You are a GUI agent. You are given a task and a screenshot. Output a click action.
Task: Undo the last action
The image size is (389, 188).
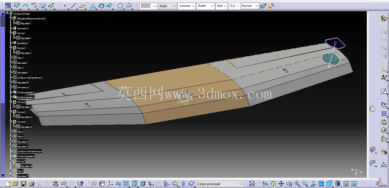(x=63, y=184)
